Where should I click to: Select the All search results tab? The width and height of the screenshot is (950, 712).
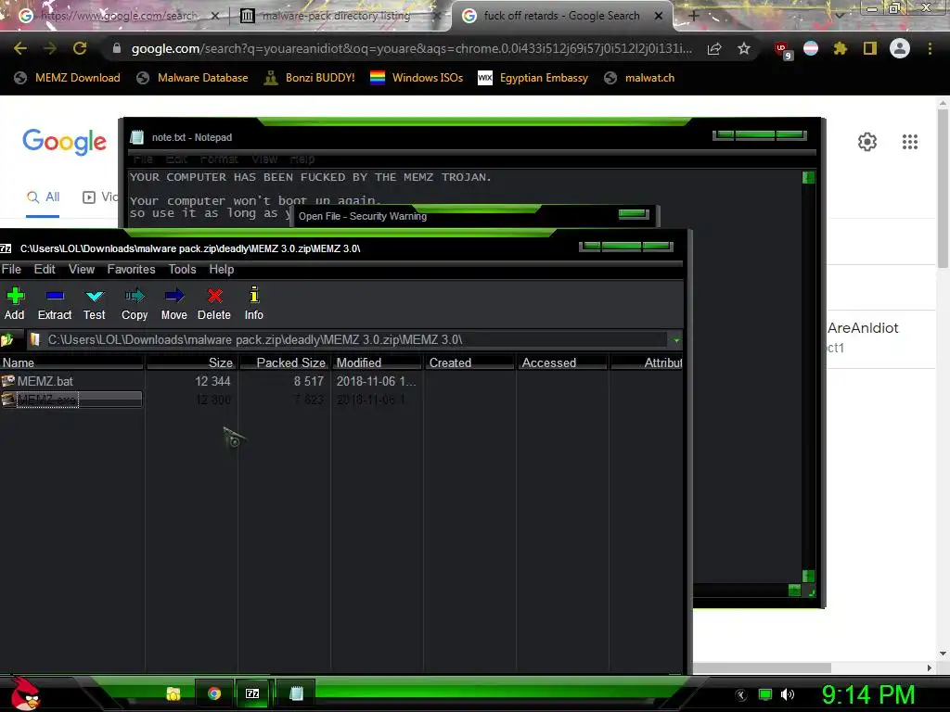point(43,197)
